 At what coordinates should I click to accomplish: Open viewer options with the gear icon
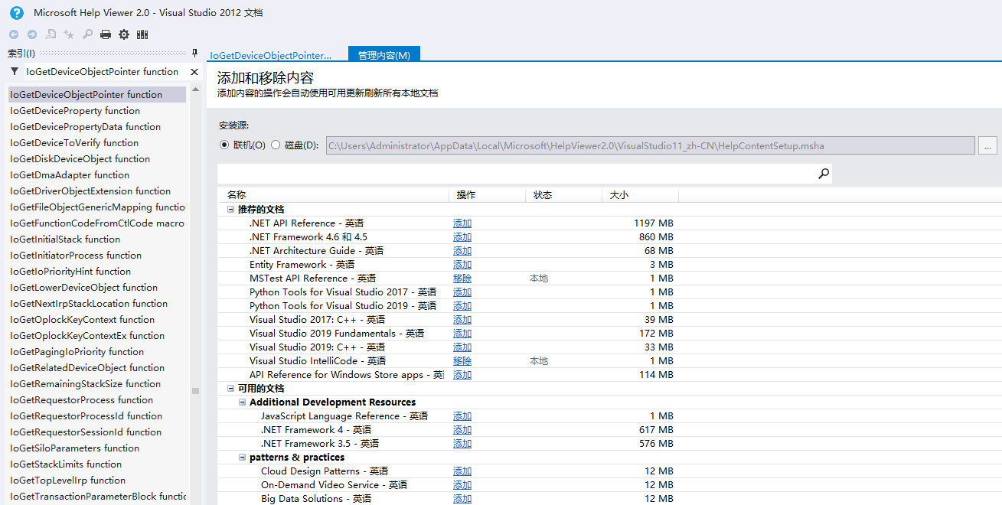[123, 34]
